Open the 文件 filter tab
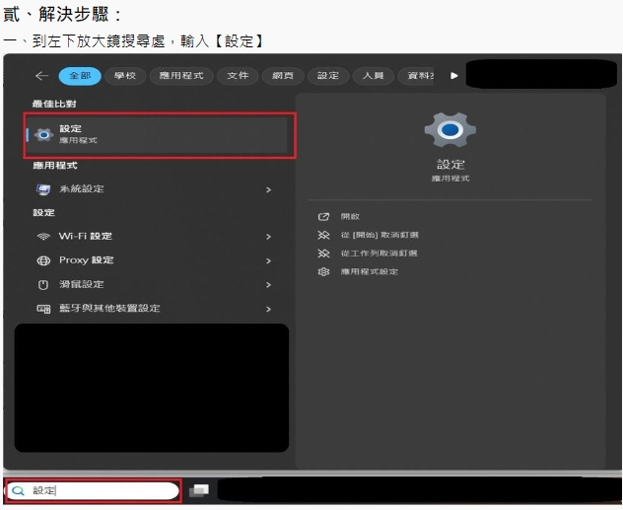This screenshot has width=623, height=510. [238, 76]
